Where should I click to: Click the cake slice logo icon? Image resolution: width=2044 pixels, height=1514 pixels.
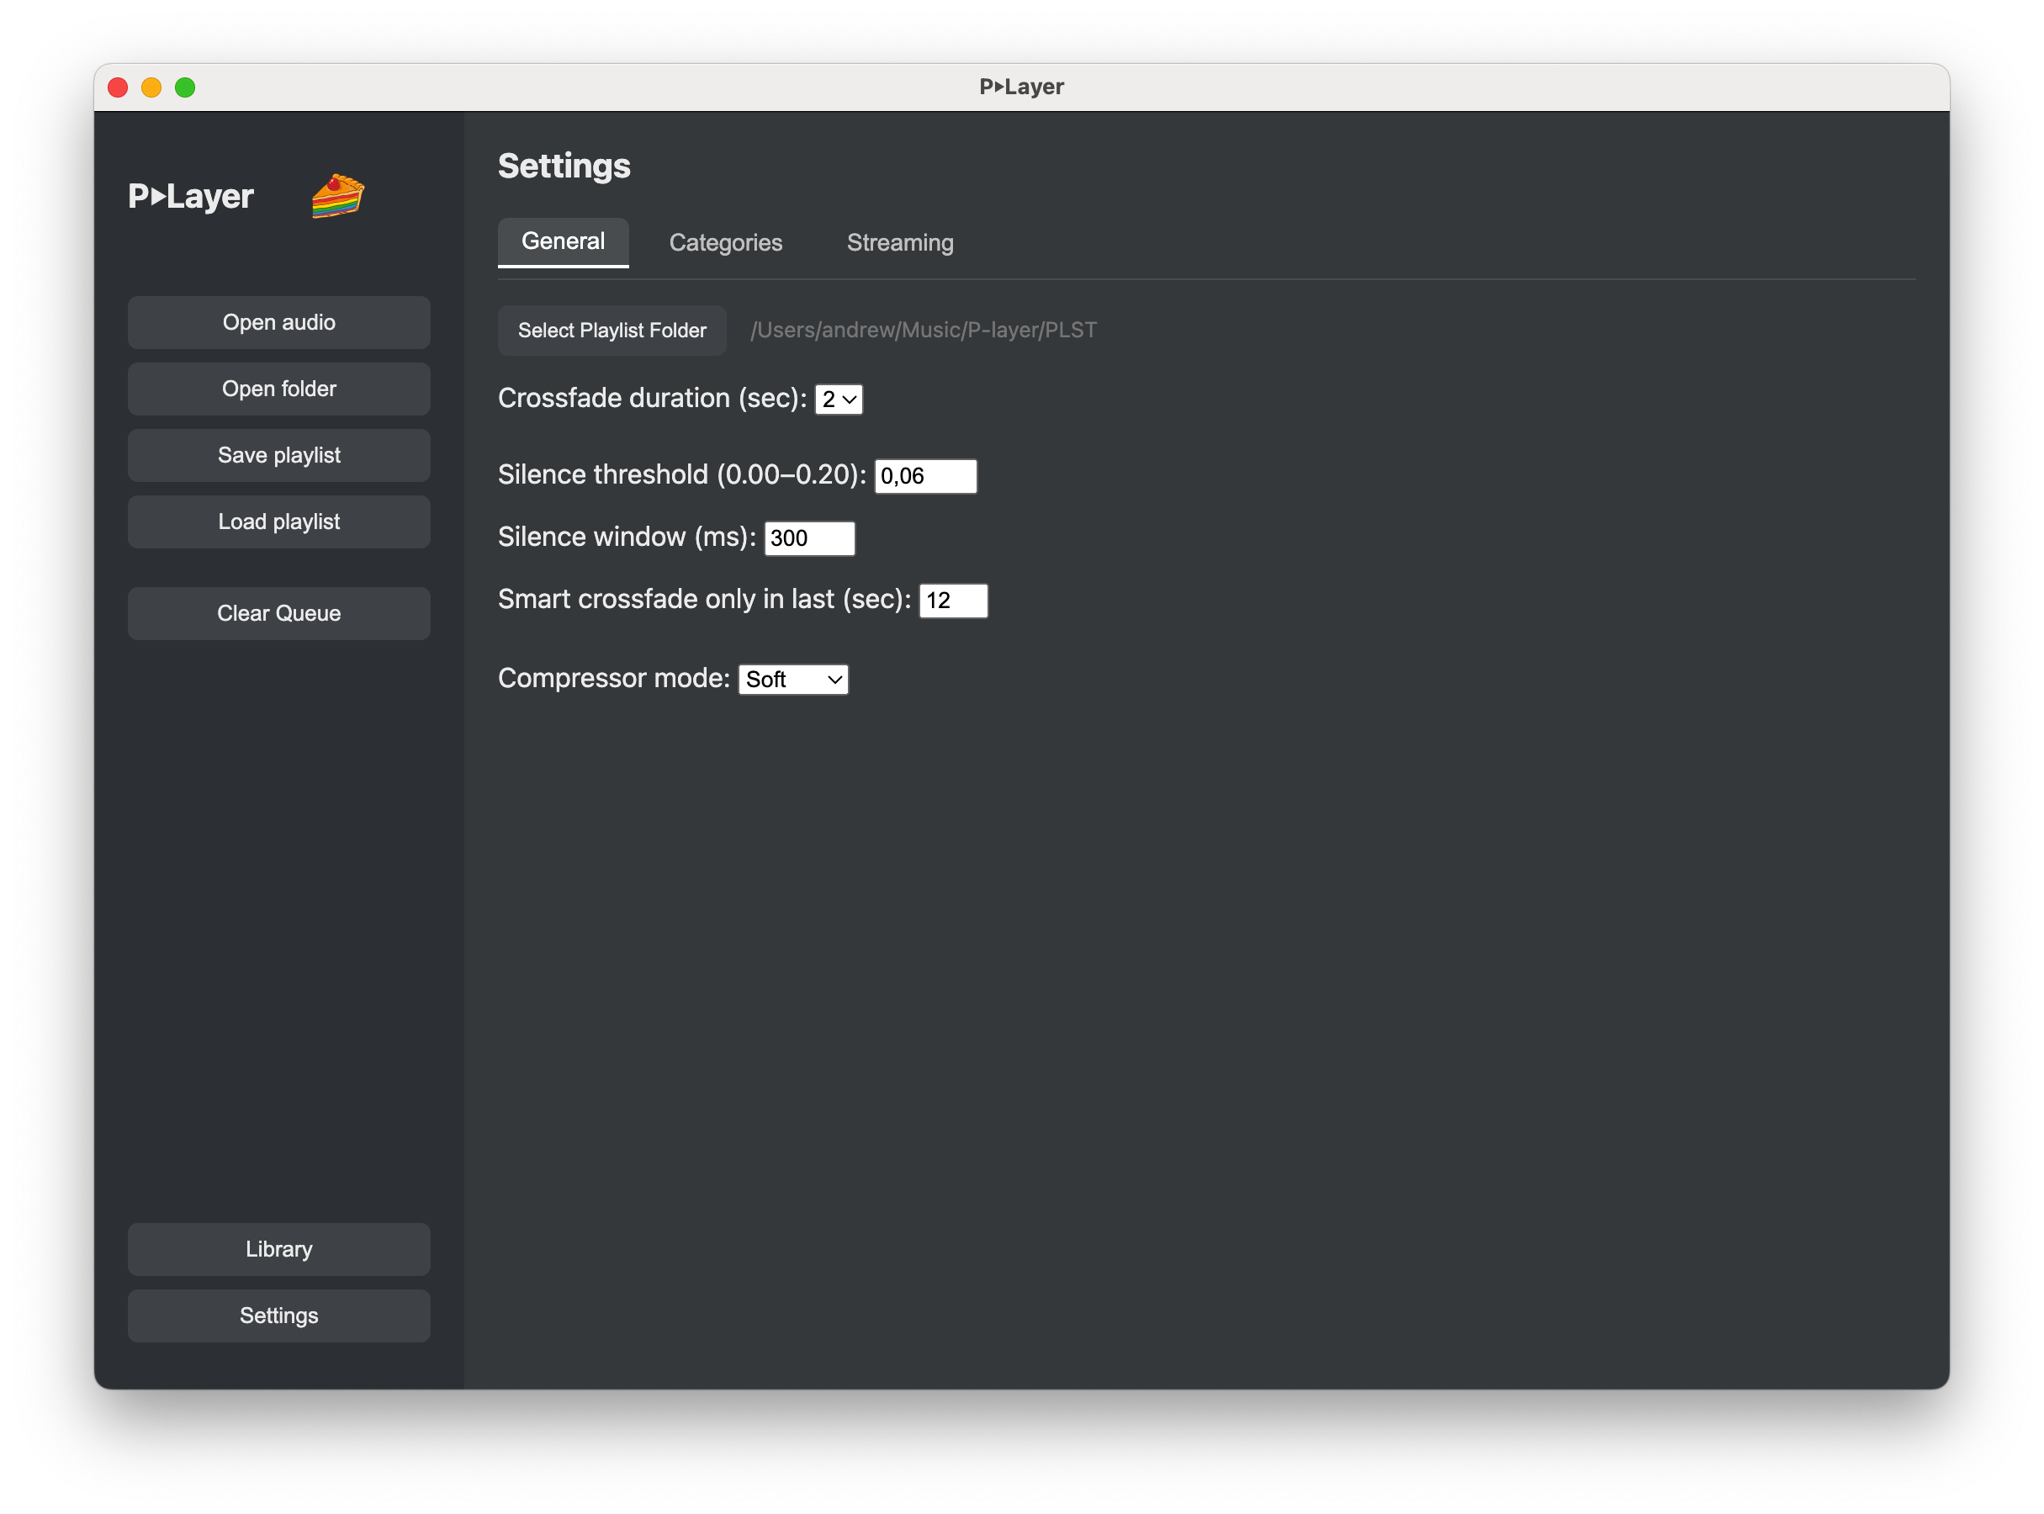[x=337, y=196]
